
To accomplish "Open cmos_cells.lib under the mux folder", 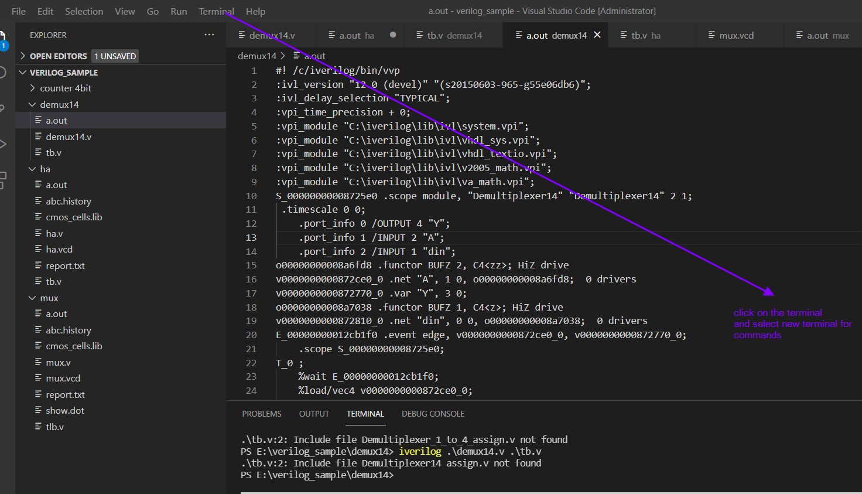I will 121,346.
